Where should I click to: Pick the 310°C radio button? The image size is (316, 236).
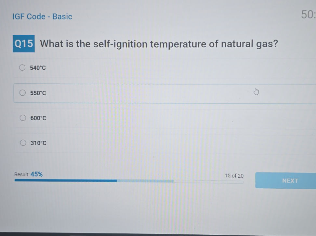(23, 143)
